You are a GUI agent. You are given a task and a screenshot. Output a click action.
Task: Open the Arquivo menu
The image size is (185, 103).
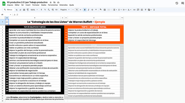click(x=10, y=5)
